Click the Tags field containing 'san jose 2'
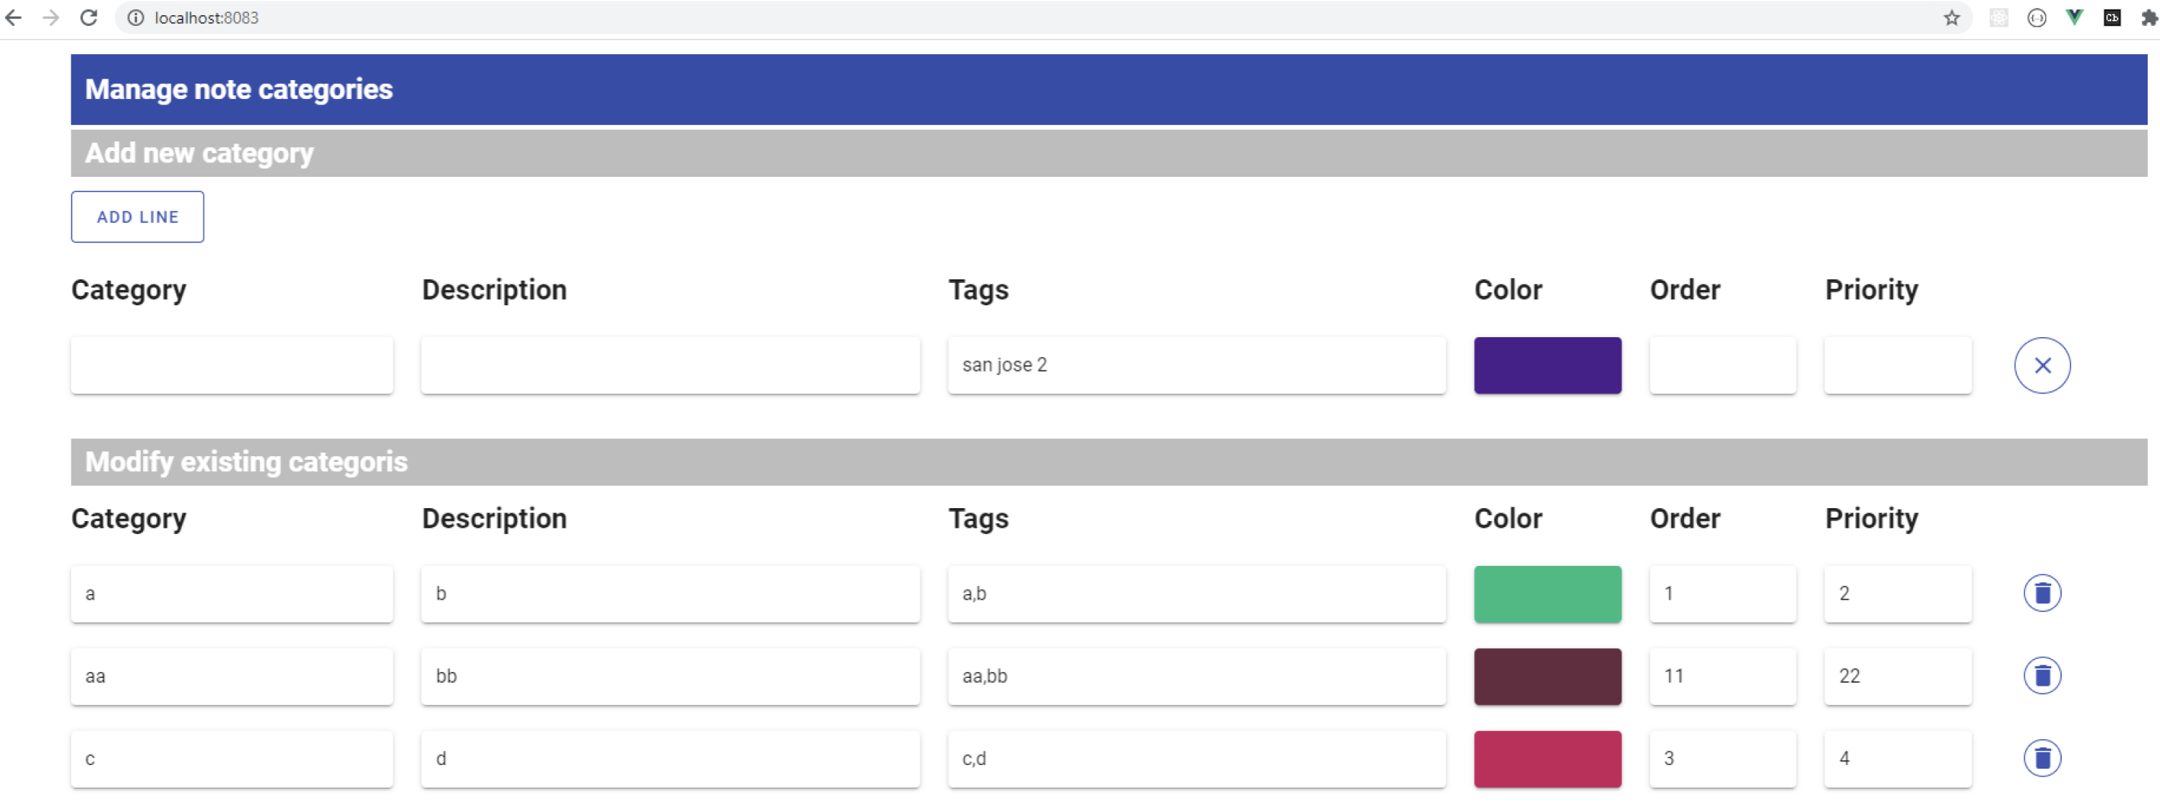Screen dimensions: 2160x812 1197,365
